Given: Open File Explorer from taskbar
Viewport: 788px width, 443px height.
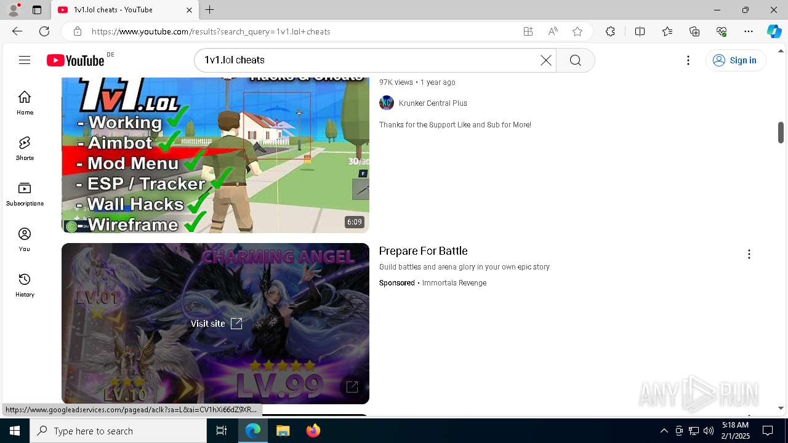Looking at the screenshot, I should (x=283, y=431).
